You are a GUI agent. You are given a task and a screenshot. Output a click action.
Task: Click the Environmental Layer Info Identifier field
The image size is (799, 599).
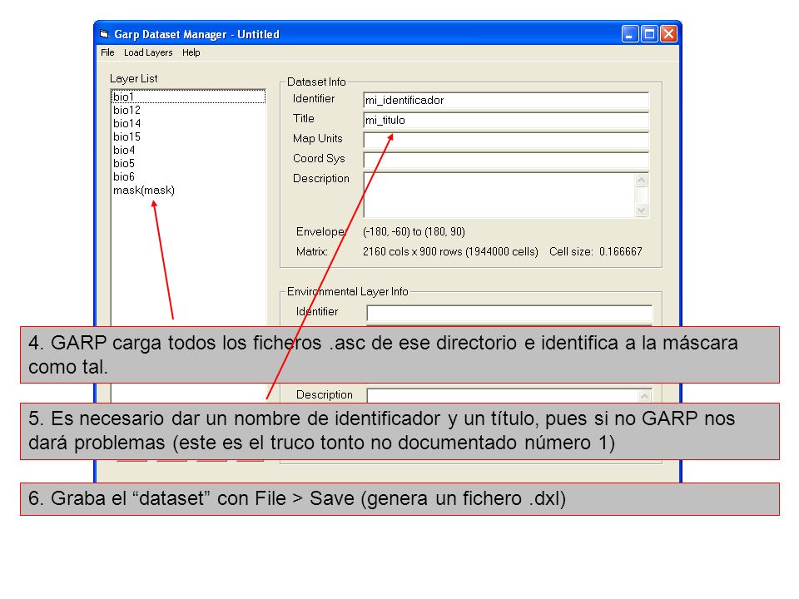pos(509,313)
